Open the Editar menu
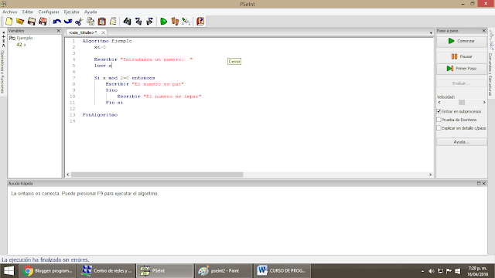495x278 pixels. click(28, 12)
